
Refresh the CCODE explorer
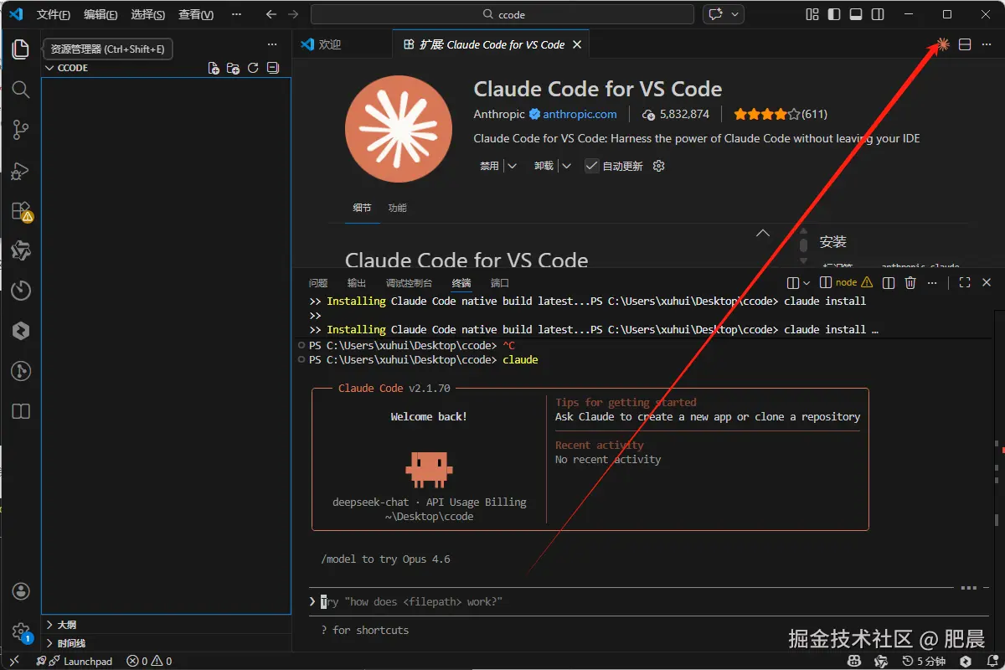253,68
